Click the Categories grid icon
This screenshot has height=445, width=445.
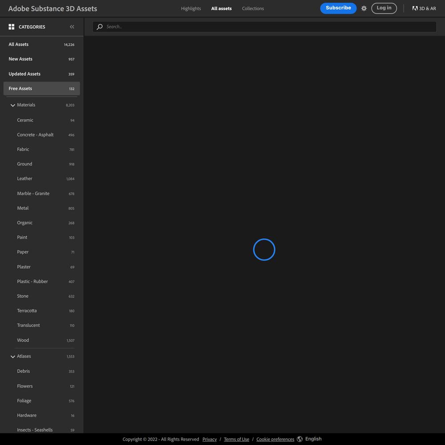pos(12,27)
